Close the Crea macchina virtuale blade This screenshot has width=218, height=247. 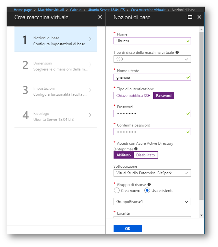(x=100, y=17)
